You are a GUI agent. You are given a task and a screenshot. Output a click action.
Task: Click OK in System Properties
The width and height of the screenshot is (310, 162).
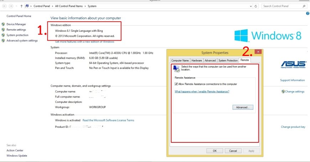click(215, 151)
